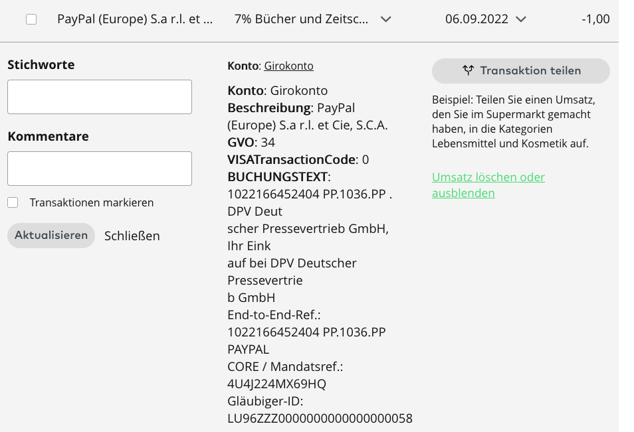Click the transaction amount -1,00
Screen dimensions: 634x432
tap(594, 19)
